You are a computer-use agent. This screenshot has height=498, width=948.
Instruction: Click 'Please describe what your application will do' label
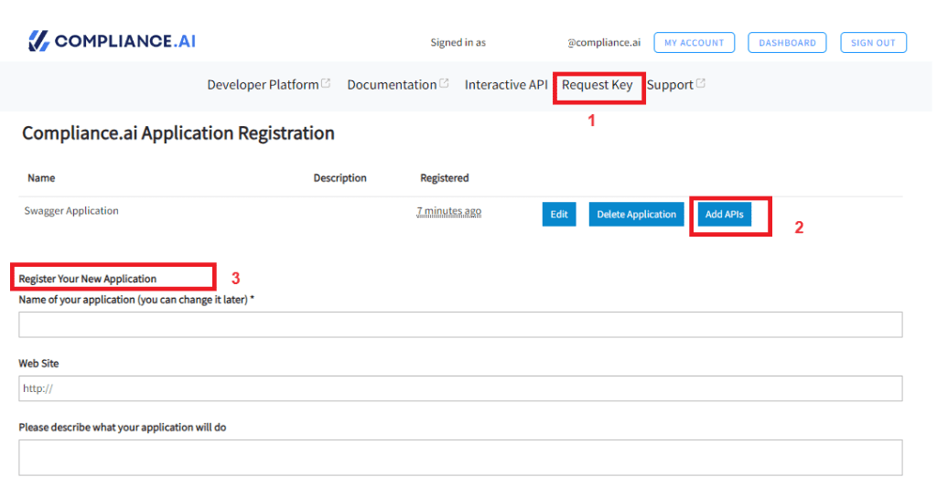point(122,428)
